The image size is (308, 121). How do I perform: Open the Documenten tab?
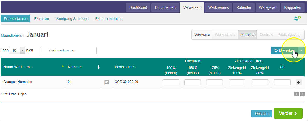[x=165, y=7]
